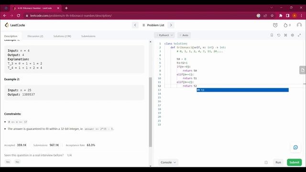This screenshot has height=172, width=306.
Task: Answer Yes to interview question
Action: click(8, 162)
